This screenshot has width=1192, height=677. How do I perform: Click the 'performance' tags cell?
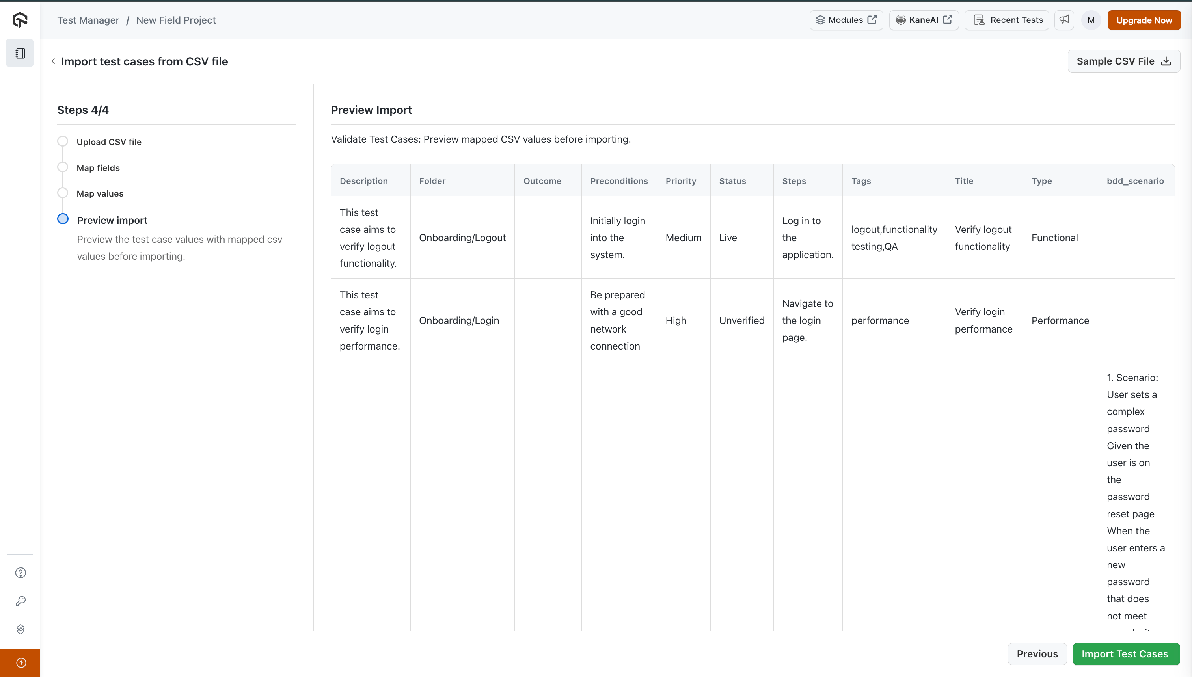[x=894, y=320]
